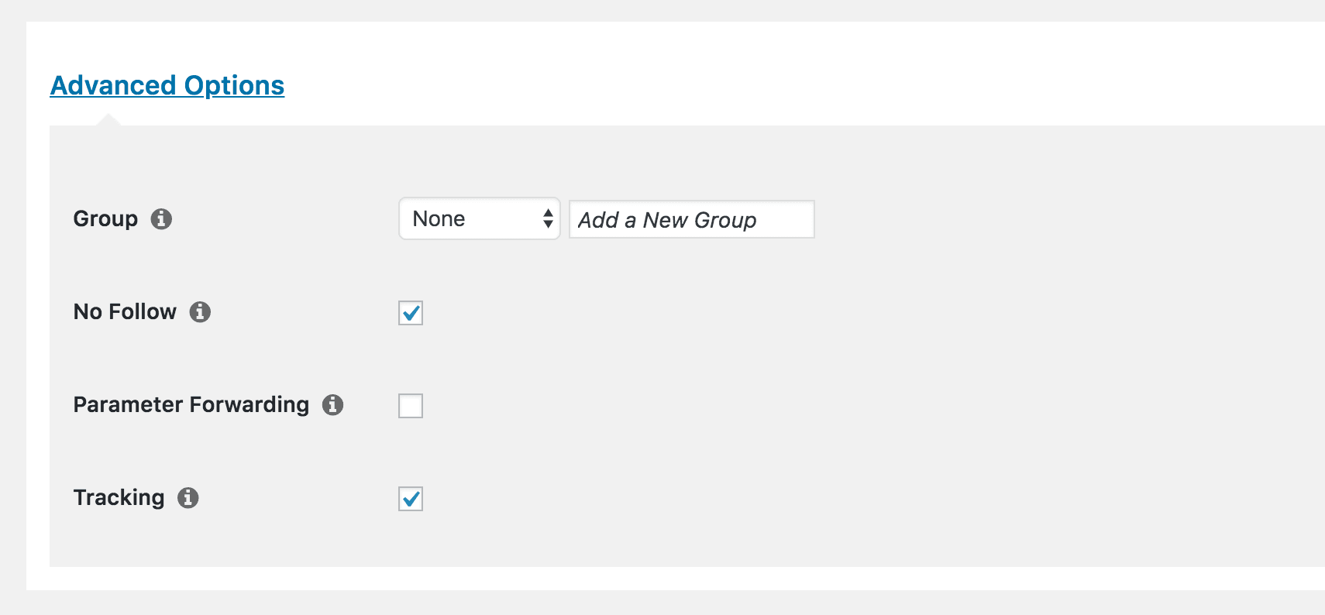Click the Tracking info icon
The width and height of the screenshot is (1325, 615).
pos(188,498)
